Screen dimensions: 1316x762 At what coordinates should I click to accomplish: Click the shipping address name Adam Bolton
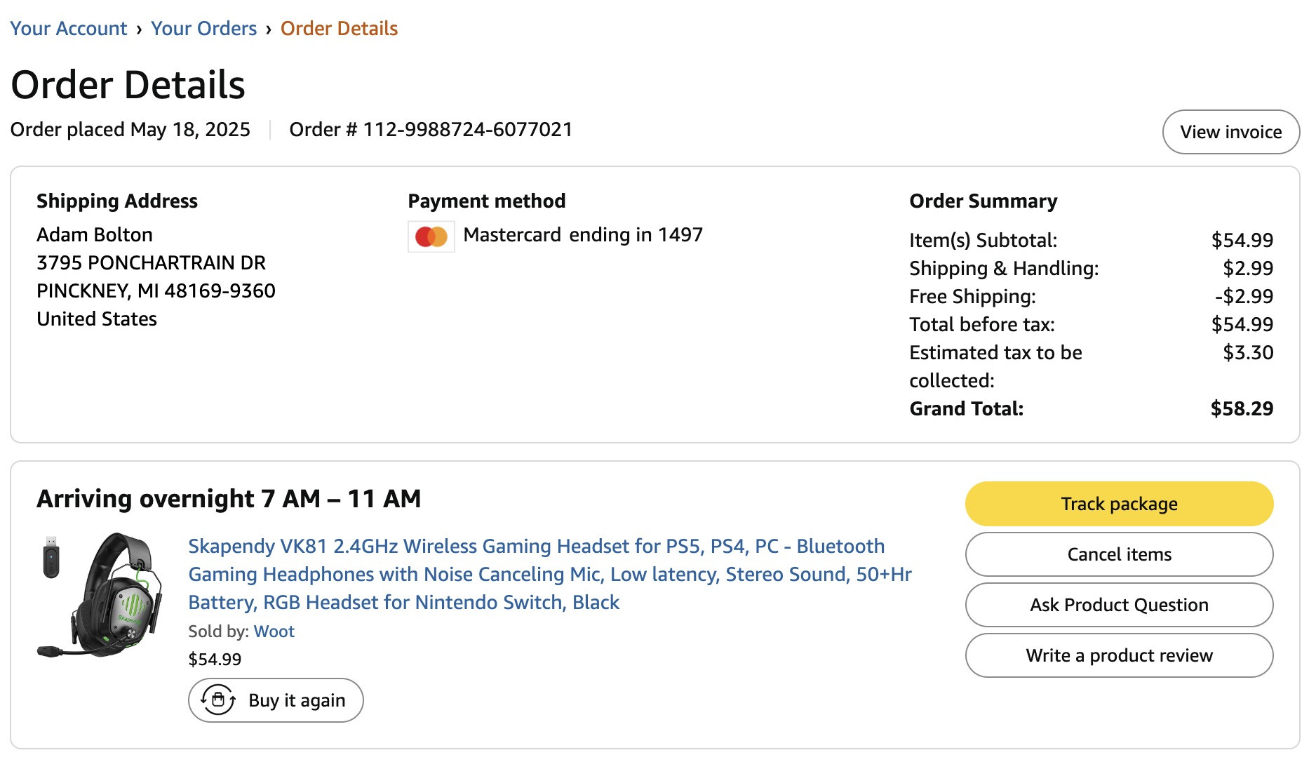[95, 234]
